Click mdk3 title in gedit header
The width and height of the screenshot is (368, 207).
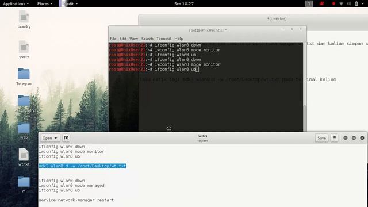(202, 136)
